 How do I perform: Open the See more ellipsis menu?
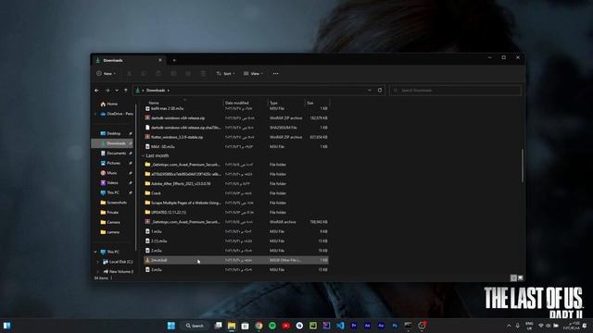(276, 74)
